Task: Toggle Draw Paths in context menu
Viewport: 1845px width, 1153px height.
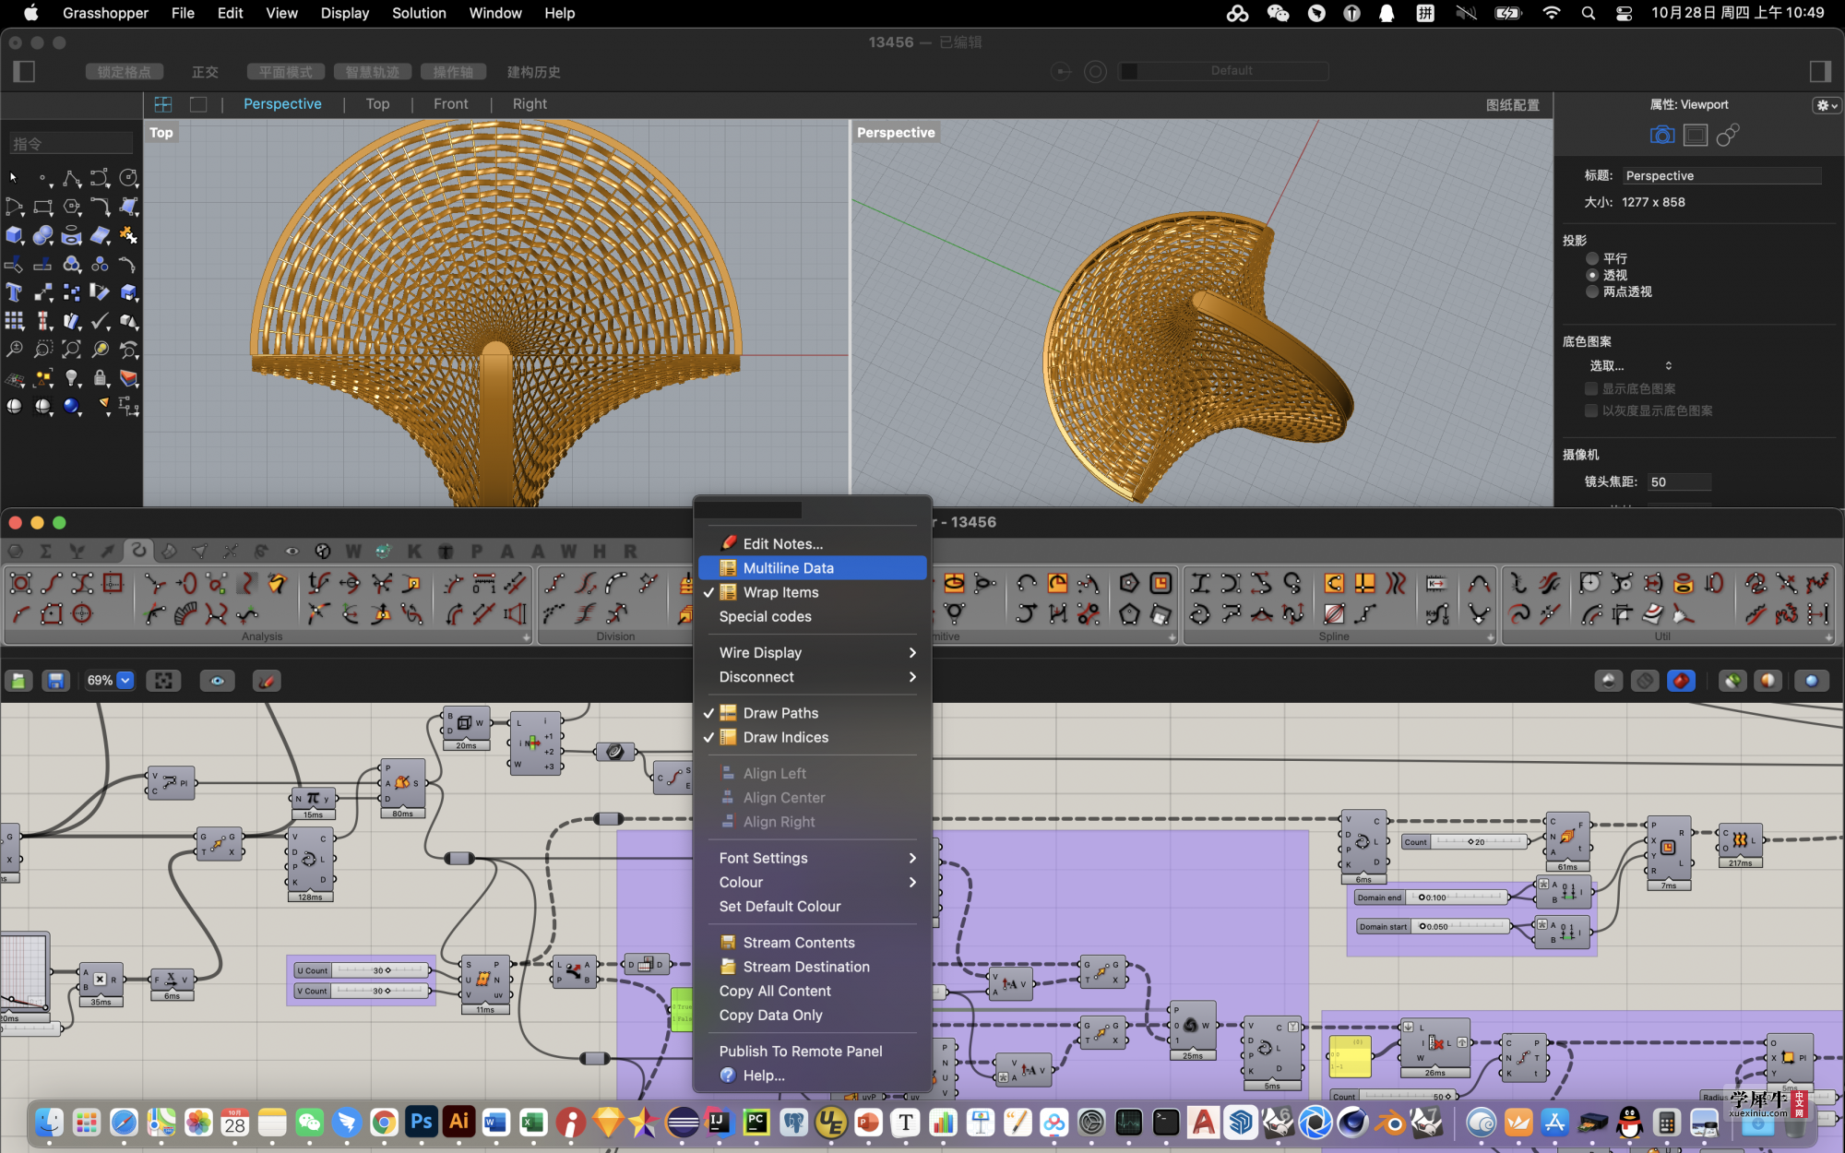Action: point(812,713)
